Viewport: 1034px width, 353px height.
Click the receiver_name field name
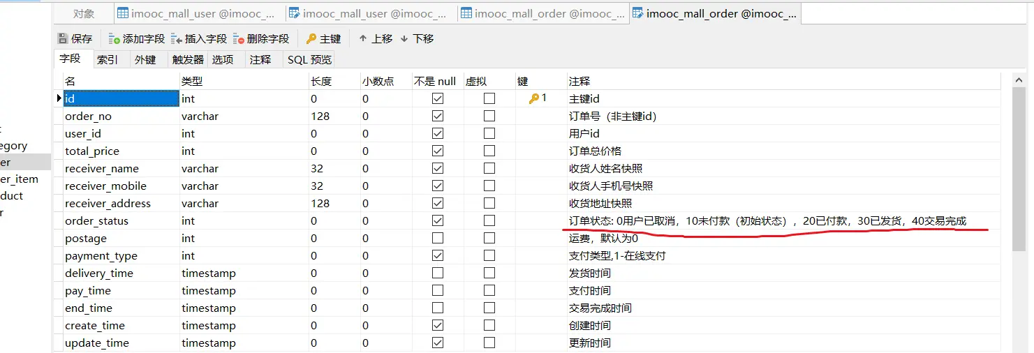coord(102,169)
